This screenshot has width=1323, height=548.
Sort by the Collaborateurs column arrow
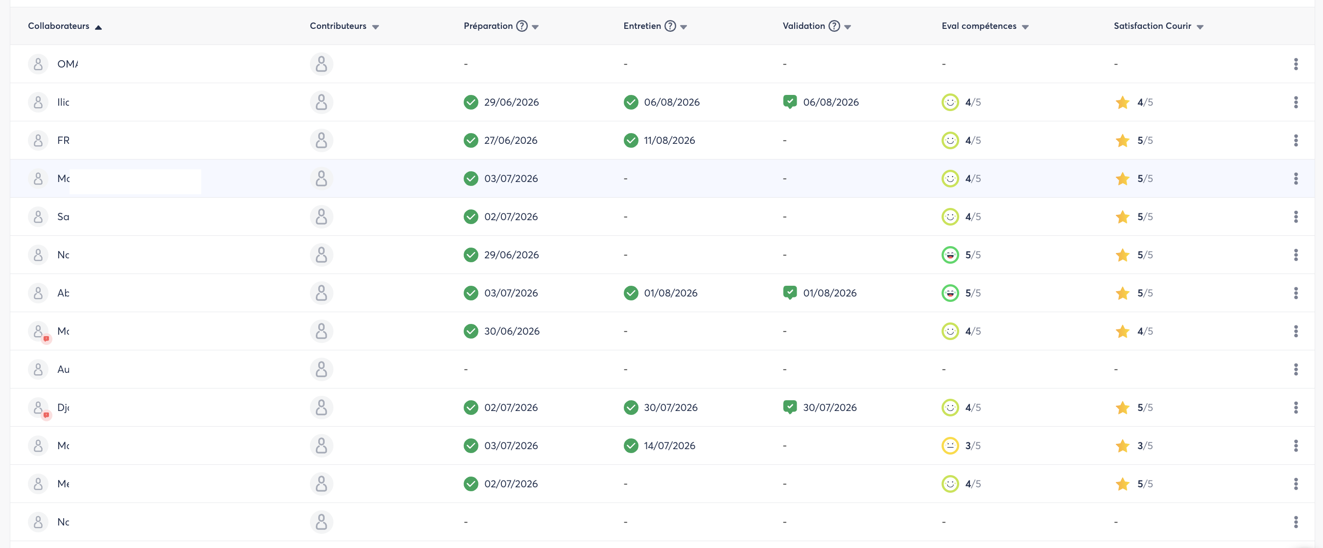coord(98,27)
